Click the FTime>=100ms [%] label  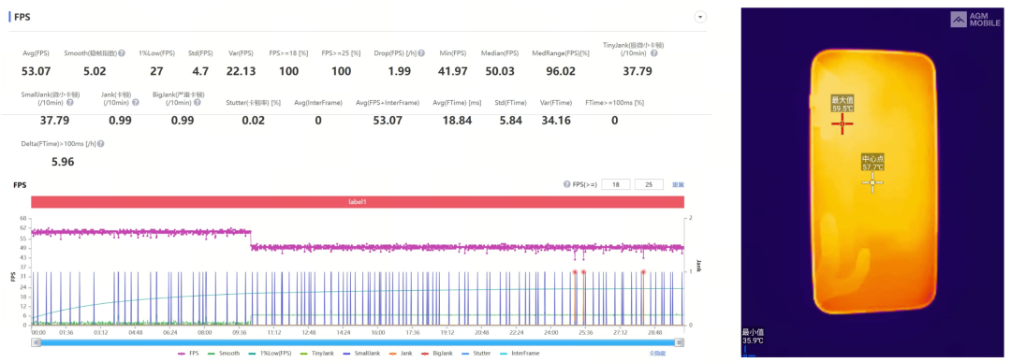[x=614, y=103]
